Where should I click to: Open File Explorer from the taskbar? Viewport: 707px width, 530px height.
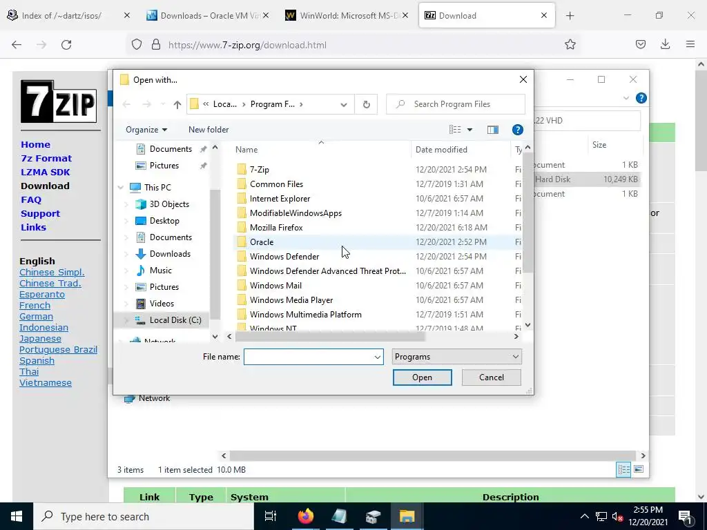pos(407,516)
